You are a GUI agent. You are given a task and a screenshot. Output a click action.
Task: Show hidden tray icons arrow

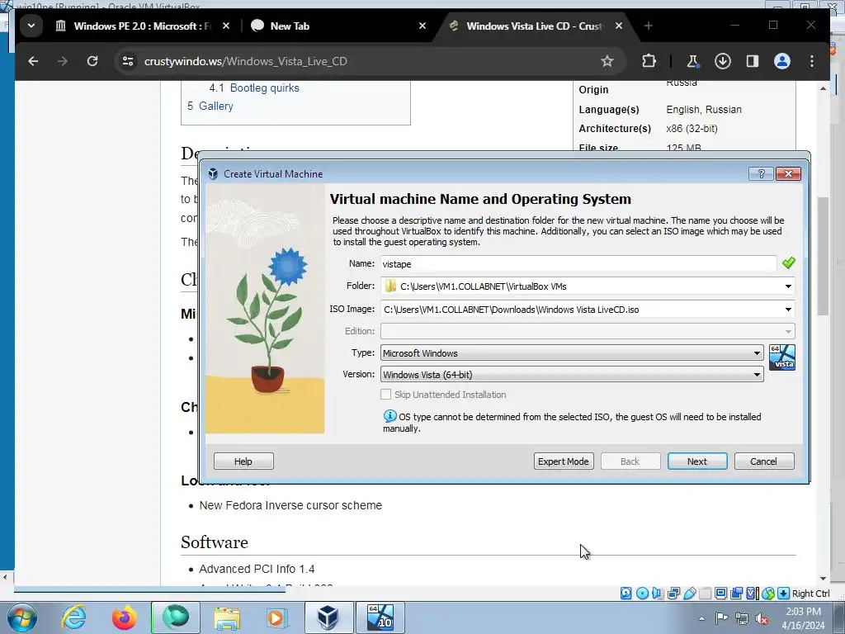(701, 618)
